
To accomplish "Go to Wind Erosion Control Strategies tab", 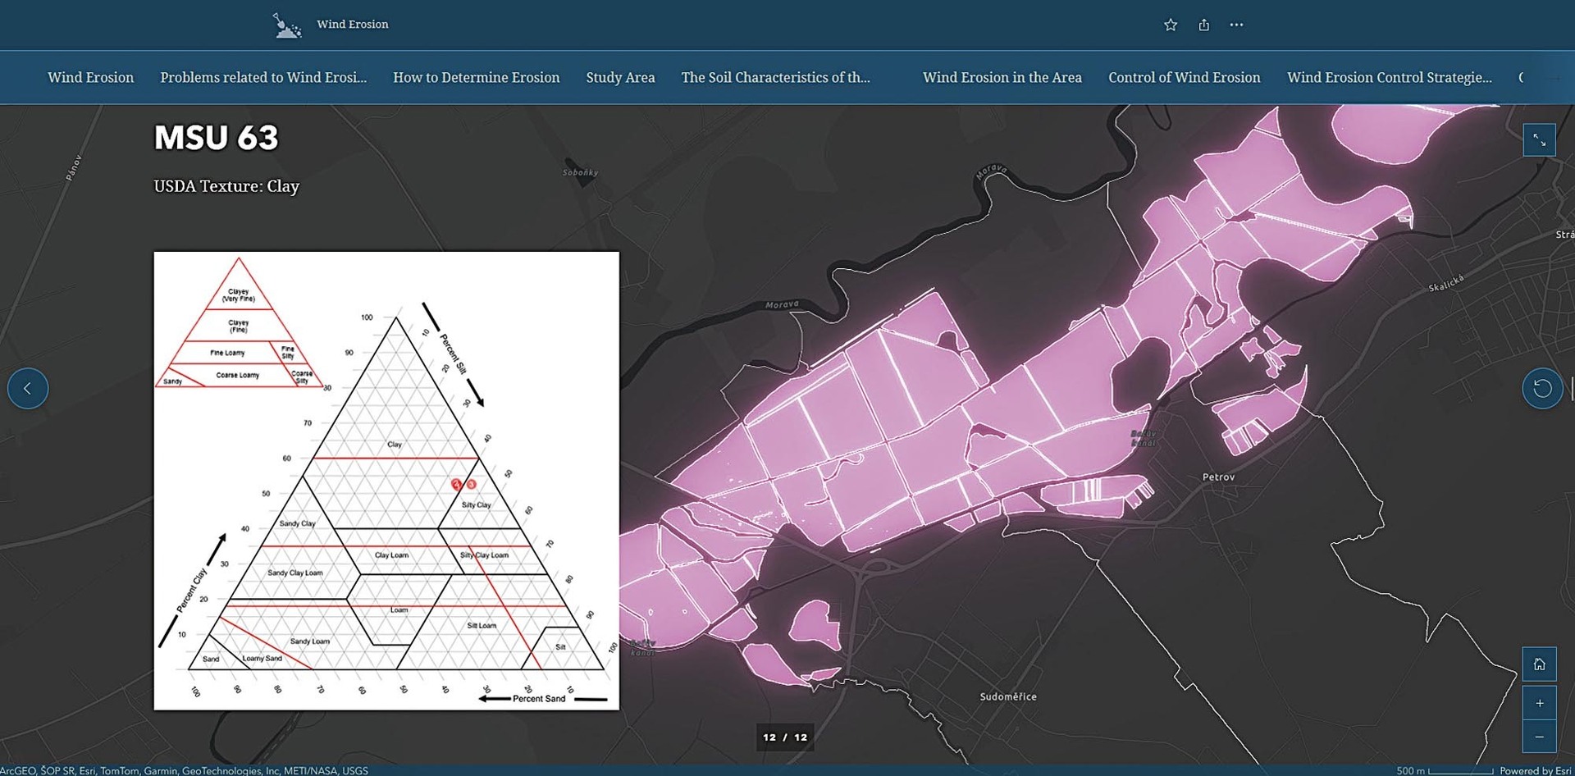I will click(x=1389, y=77).
